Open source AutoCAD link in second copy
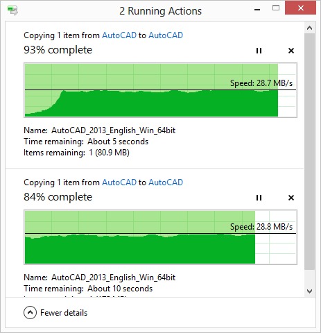The image size is (321, 333). [119, 182]
